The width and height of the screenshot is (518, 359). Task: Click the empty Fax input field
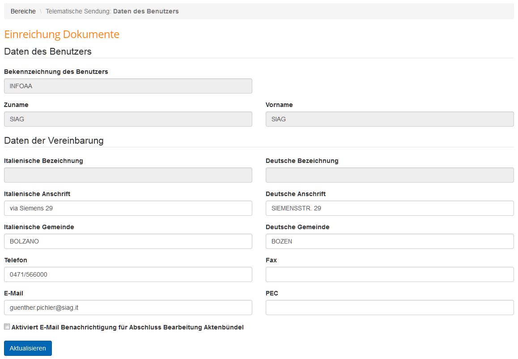click(389, 274)
